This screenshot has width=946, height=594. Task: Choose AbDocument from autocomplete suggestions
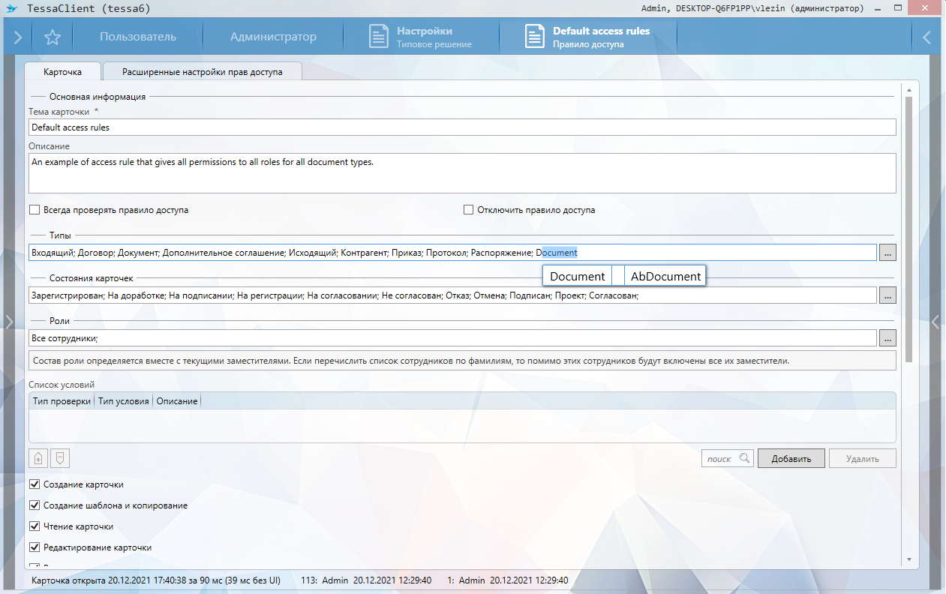[665, 276]
